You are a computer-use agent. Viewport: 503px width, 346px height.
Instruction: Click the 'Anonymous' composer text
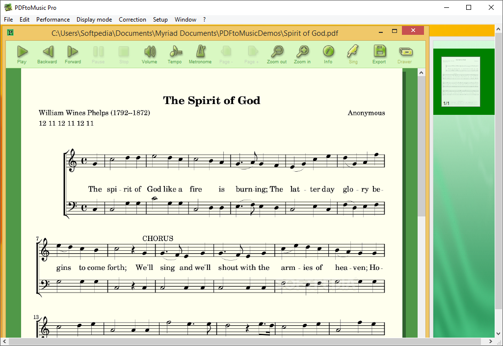pyautogui.click(x=367, y=113)
